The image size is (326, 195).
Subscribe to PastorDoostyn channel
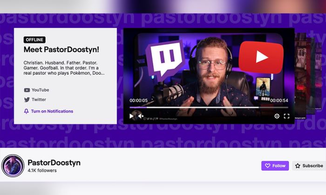tap(309, 166)
